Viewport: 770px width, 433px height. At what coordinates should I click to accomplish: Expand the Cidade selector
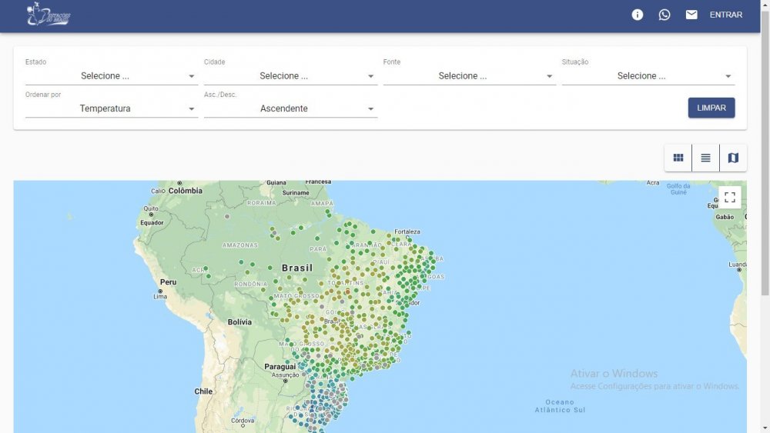[290, 76]
